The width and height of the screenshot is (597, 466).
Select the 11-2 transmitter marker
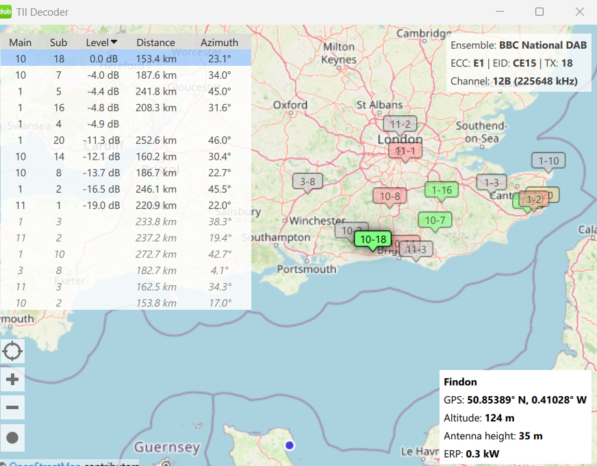pyautogui.click(x=400, y=124)
